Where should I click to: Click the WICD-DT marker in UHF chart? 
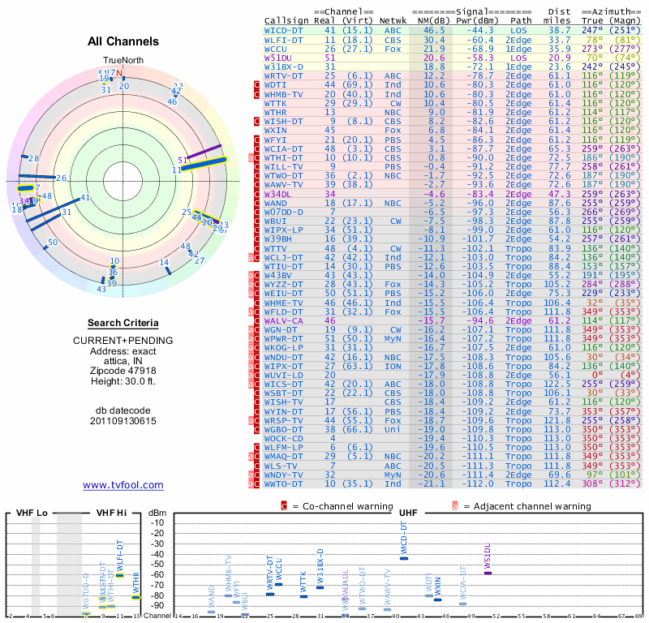click(x=404, y=558)
